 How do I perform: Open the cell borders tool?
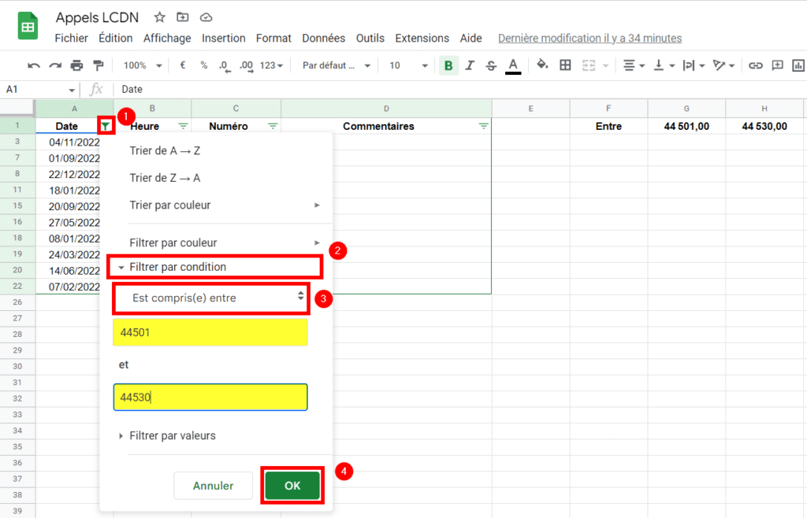coord(565,65)
